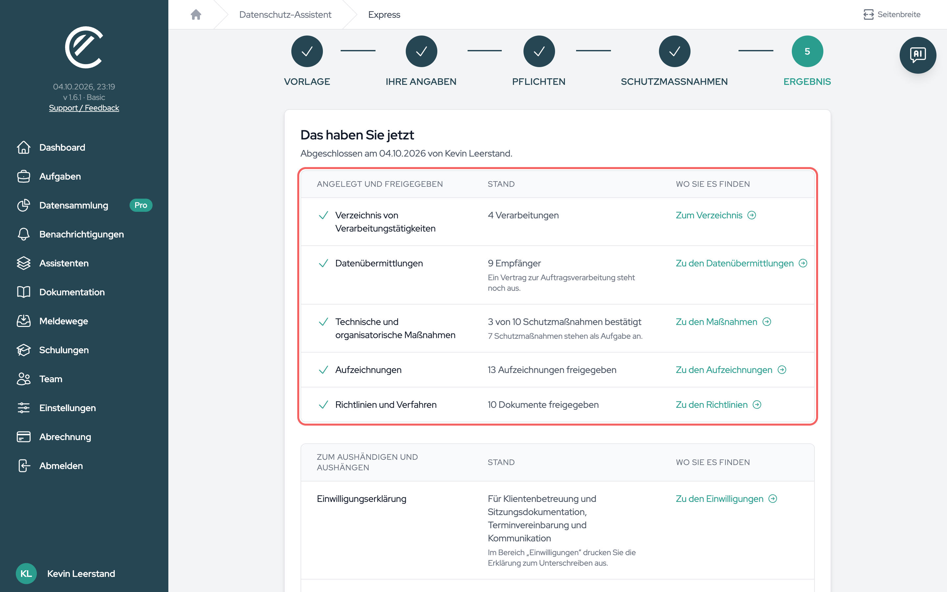Viewport: 947px width, 592px height.
Task: Select the Express breadcrumb
Action: [x=384, y=14]
